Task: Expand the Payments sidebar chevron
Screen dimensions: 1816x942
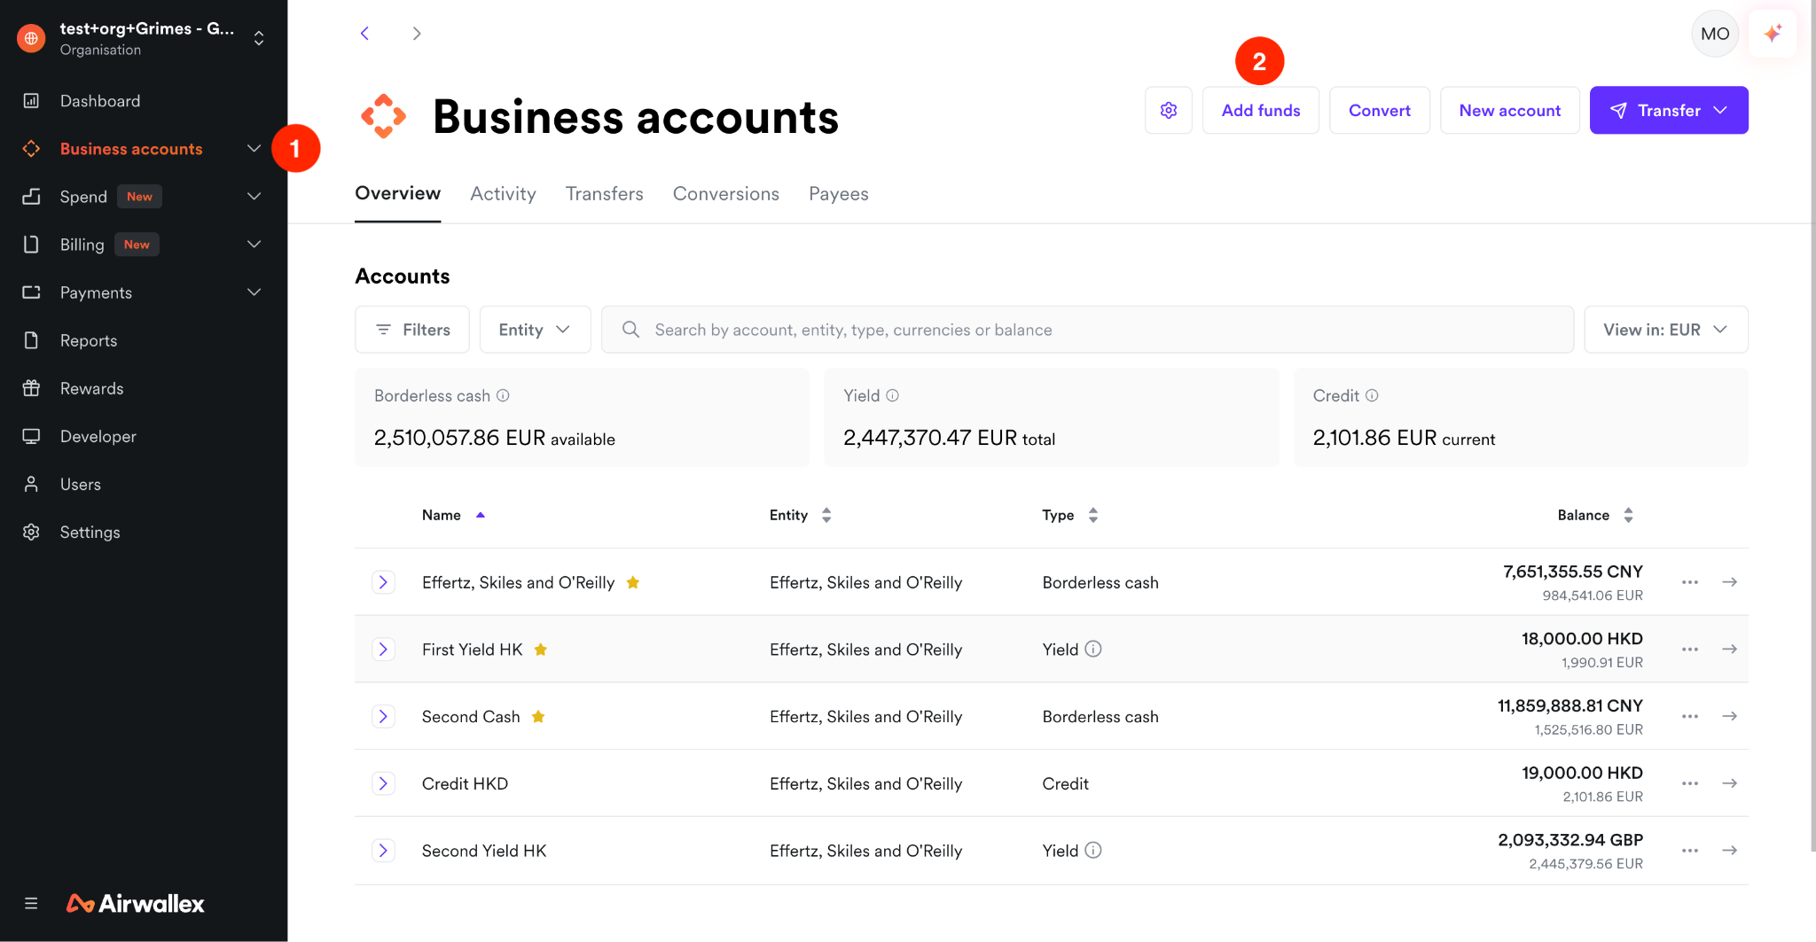Action: (x=254, y=292)
